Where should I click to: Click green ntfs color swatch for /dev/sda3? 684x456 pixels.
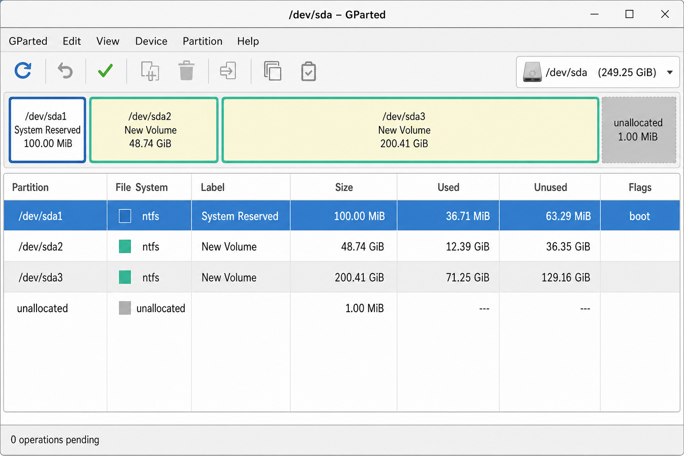coord(125,277)
